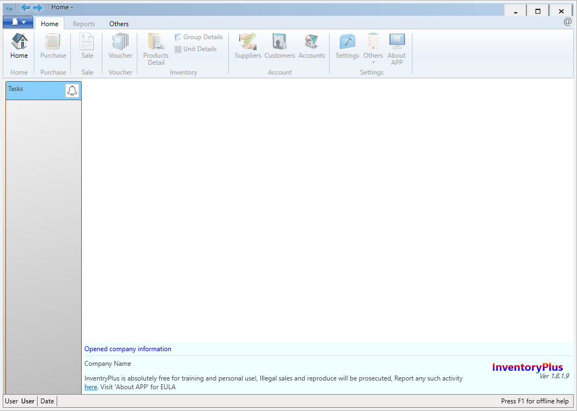
Task: Open the Voucher entry screen
Action: [x=120, y=47]
